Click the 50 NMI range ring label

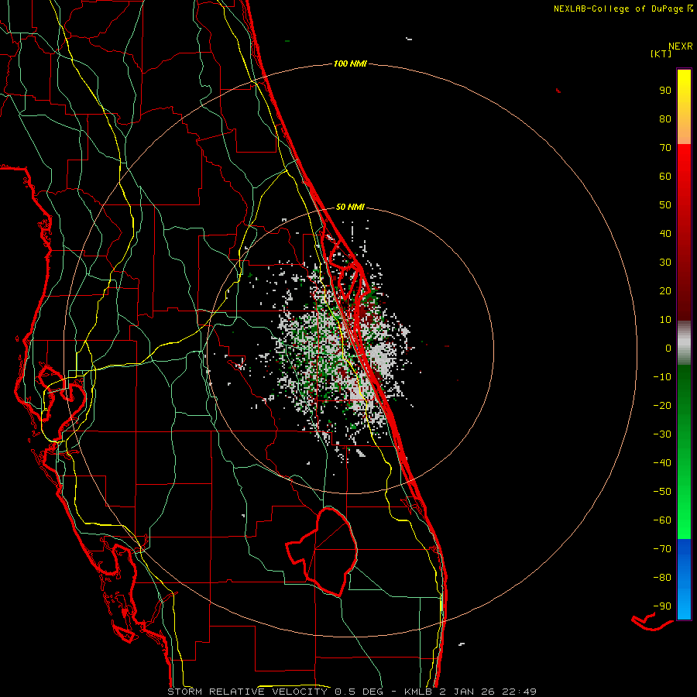pos(350,207)
